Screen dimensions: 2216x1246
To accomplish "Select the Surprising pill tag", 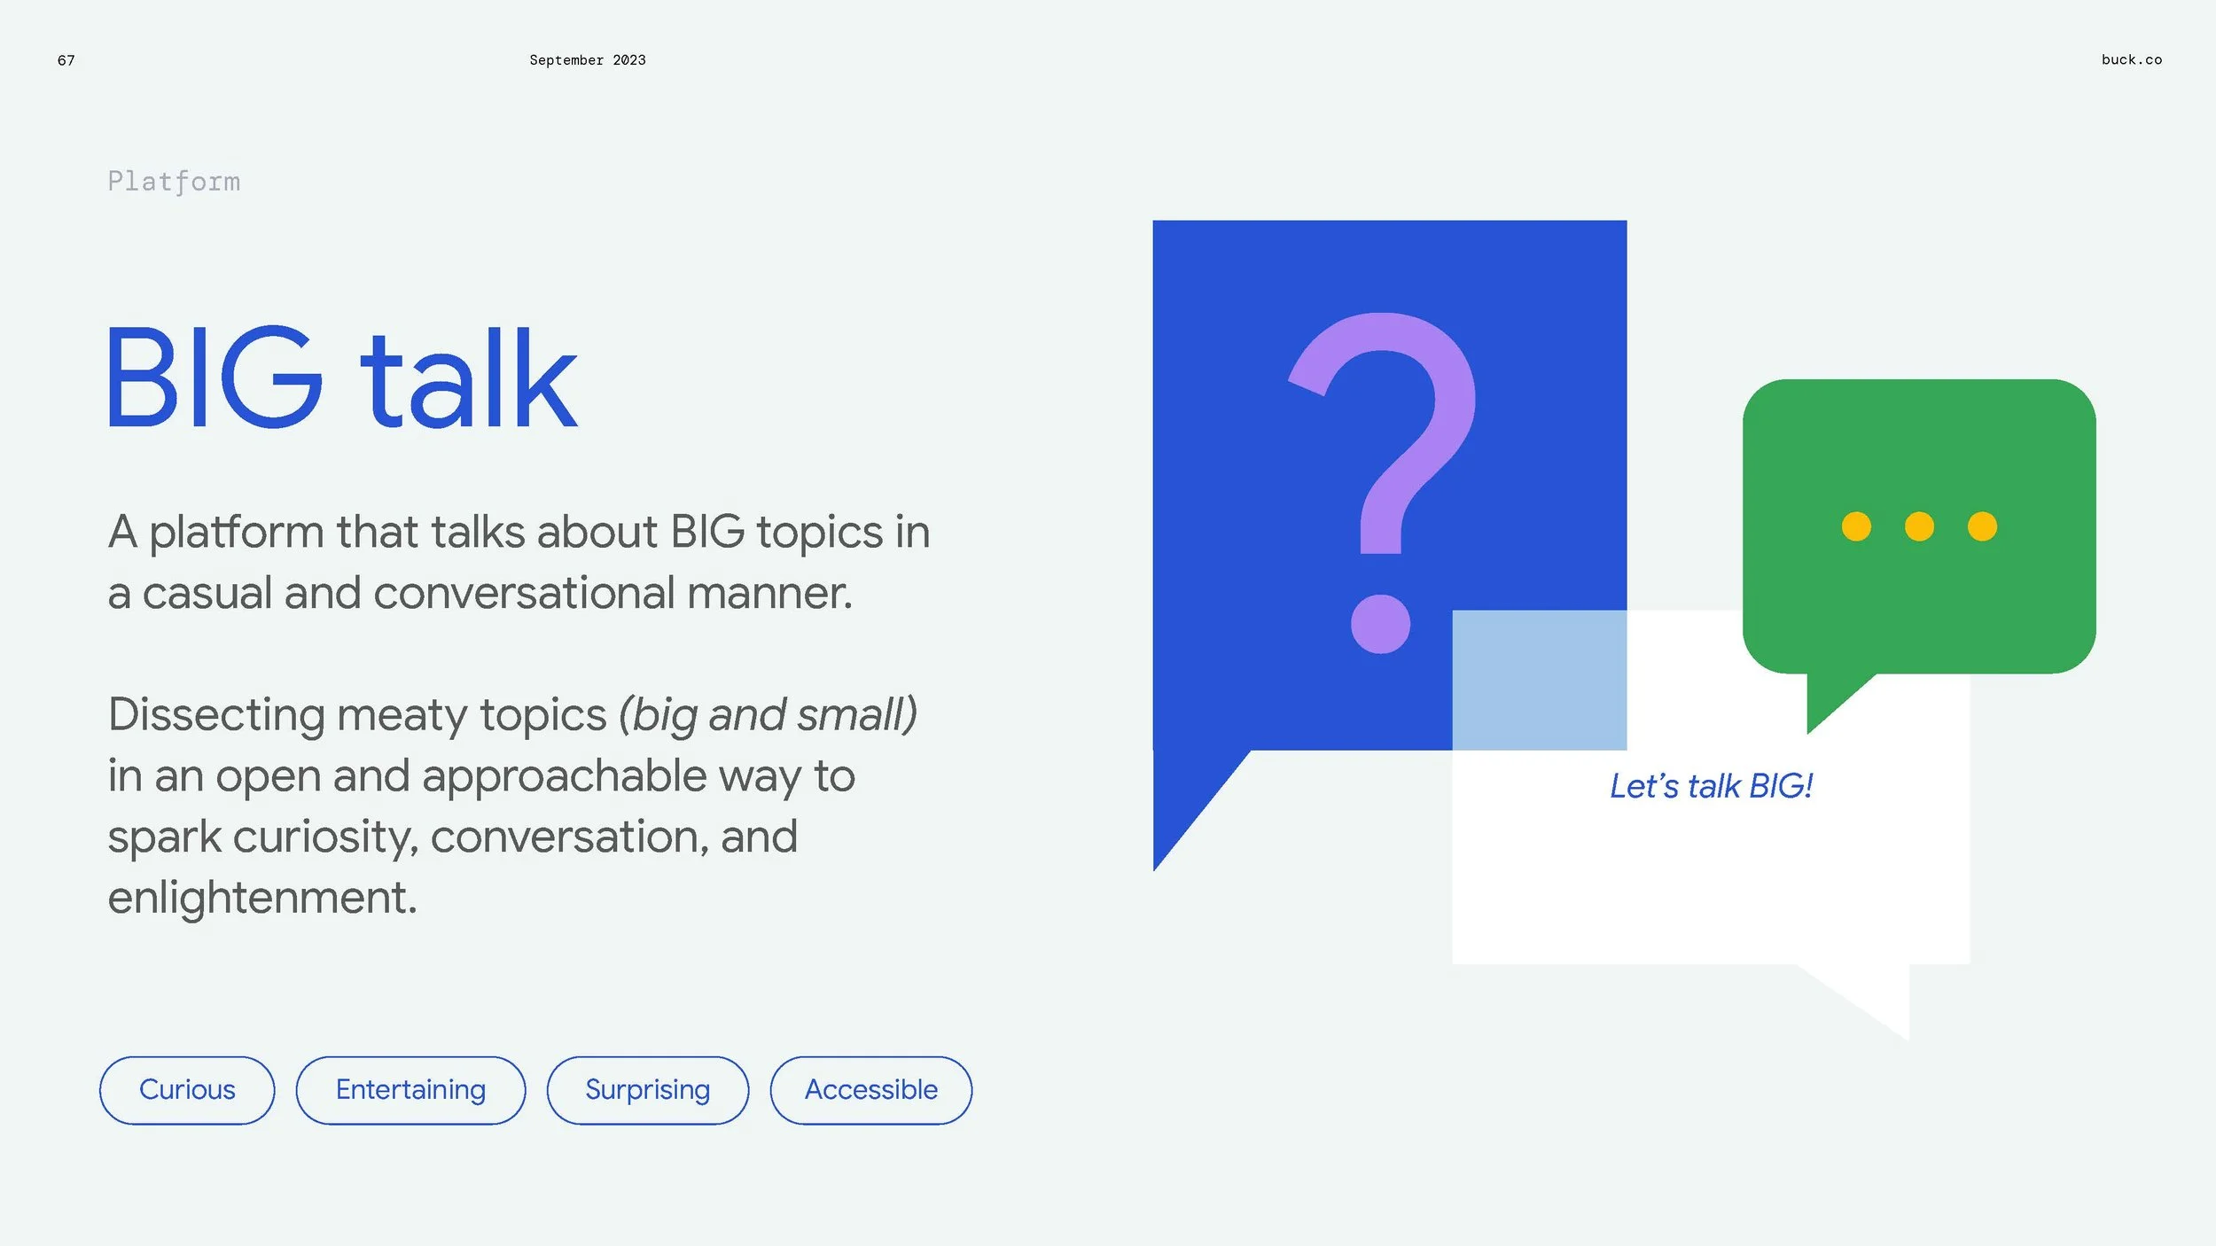I will pyautogui.click(x=648, y=1090).
